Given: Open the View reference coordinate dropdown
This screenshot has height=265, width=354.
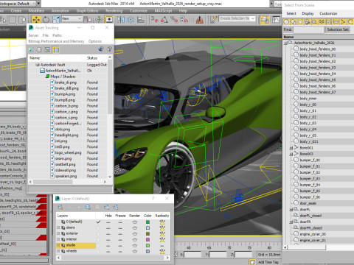Looking at the screenshot, I should (72, 18).
